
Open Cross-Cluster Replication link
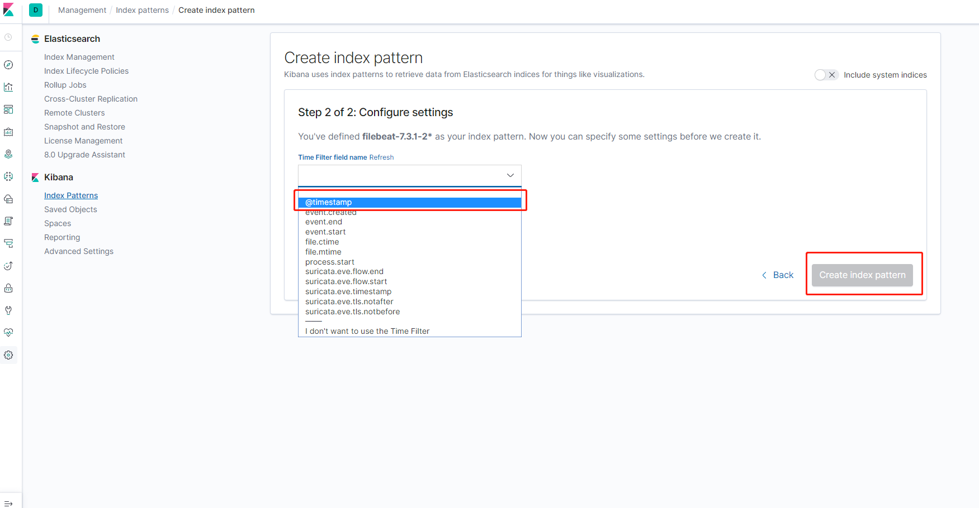91,99
